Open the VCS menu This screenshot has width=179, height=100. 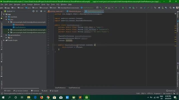tap(58, 4)
